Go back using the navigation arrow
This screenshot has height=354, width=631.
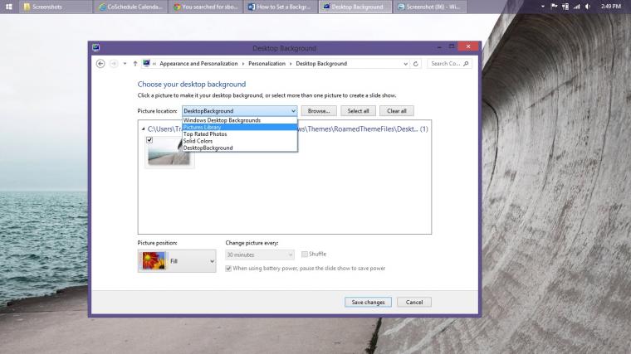pyautogui.click(x=100, y=63)
